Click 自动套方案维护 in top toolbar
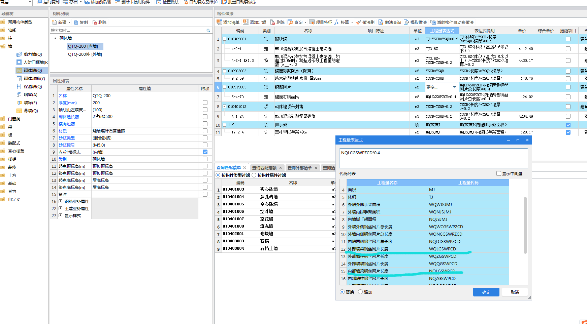 point(200,2)
